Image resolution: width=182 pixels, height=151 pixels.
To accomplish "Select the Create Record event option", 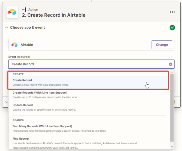I will point(22,80).
